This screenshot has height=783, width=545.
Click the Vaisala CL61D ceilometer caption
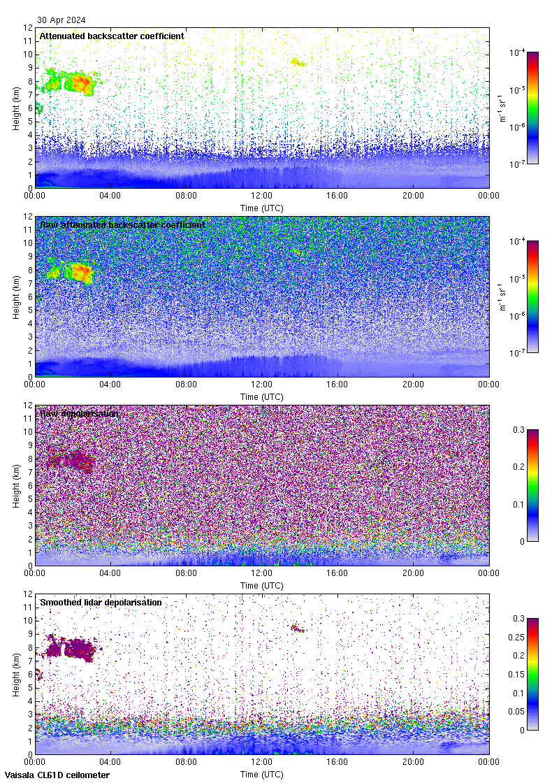coord(55,775)
